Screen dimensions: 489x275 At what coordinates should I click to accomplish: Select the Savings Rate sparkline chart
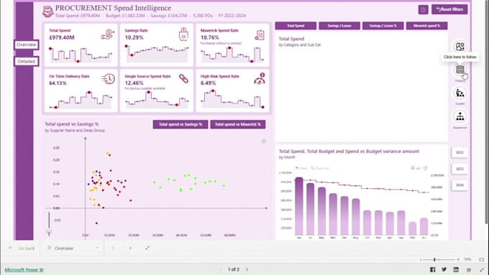(x=157, y=54)
